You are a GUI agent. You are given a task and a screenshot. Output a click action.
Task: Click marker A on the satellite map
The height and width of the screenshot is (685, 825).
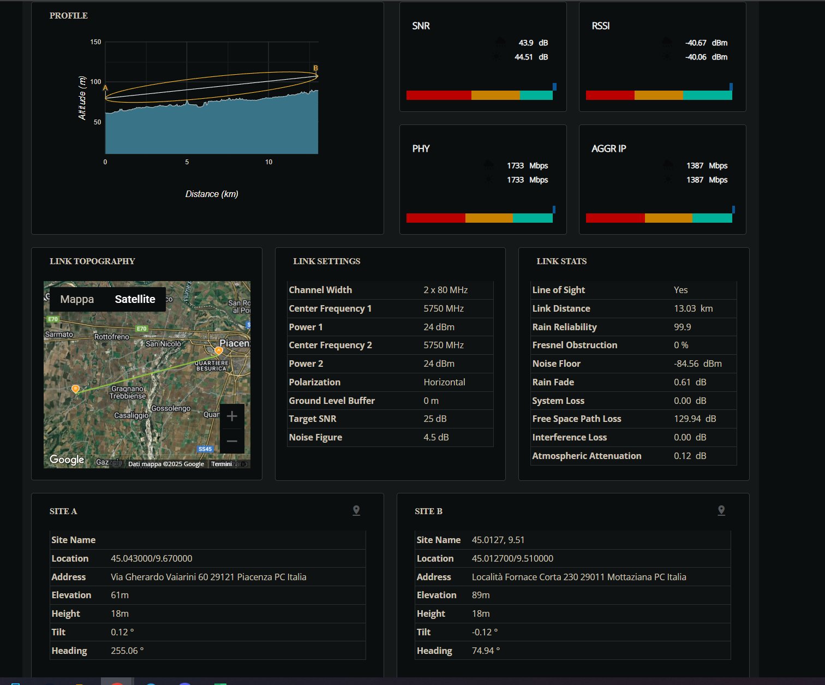coord(218,350)
